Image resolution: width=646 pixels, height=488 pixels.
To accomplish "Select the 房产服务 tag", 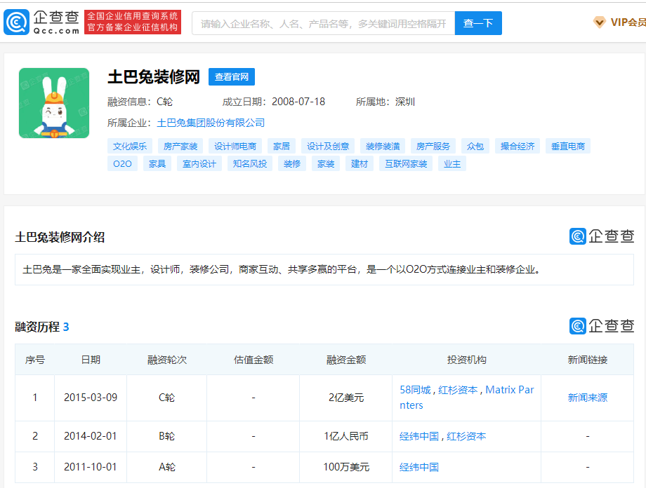I will [x=433, y=146].
